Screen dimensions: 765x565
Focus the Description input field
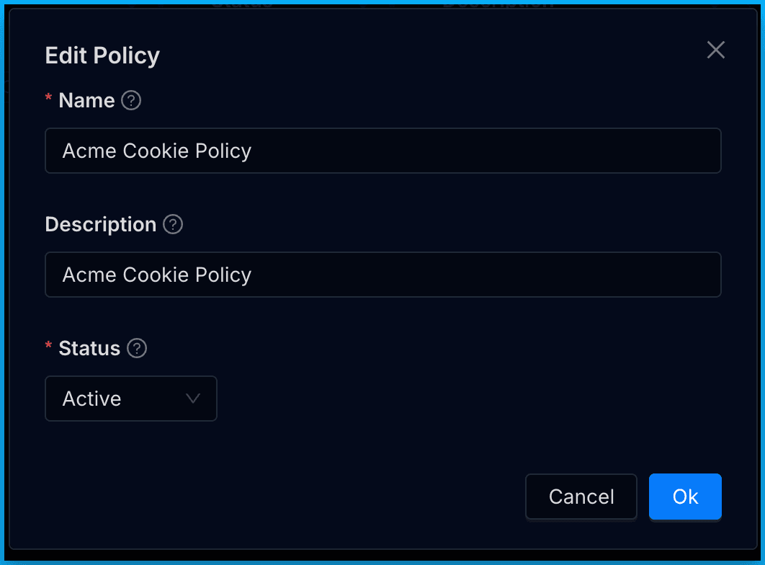[x=383, y=275]
